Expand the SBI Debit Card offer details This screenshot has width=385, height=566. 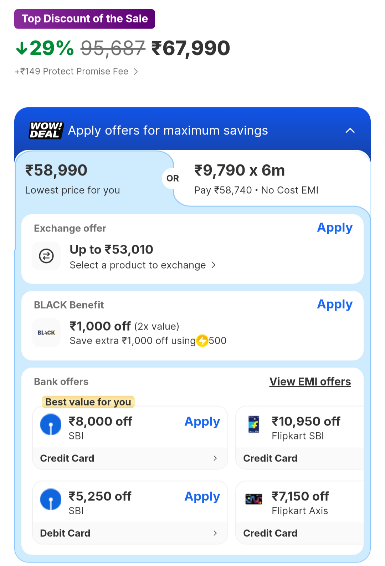[215, 533]
